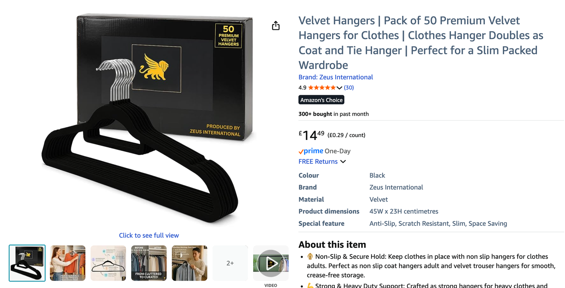This screenshot has width=565, height=288.
Task: Click FREE Returns link text
Action: point(318,161)
